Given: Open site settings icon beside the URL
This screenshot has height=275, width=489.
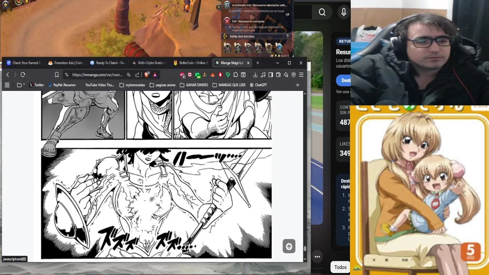Looking at the screenshot, I should pos(66,75).
